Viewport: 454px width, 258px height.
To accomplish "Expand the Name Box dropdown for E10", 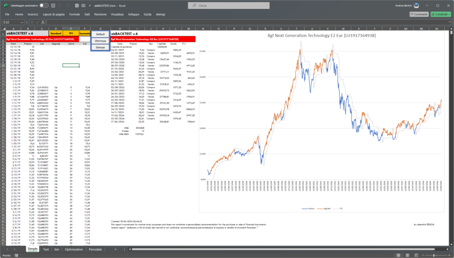I will point(22,22).
